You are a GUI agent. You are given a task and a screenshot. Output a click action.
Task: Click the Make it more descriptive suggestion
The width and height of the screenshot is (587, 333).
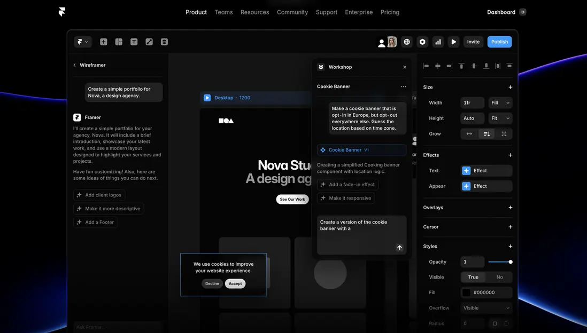point(109,209)
